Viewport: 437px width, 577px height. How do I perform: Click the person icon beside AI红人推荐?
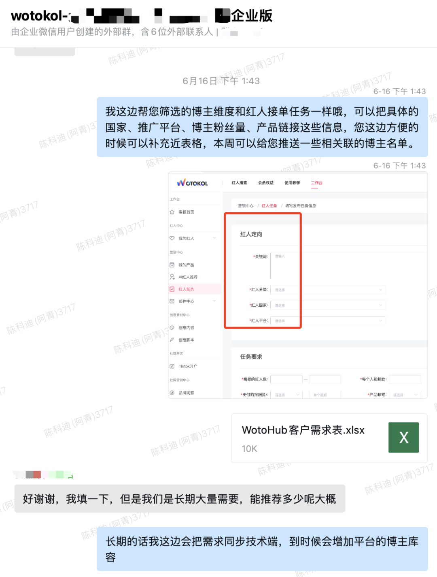pos(172,277)
